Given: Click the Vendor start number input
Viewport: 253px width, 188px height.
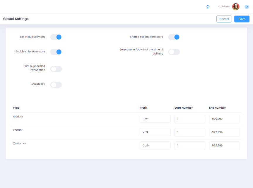Looking at the screenshot, I should pos(189,132).
